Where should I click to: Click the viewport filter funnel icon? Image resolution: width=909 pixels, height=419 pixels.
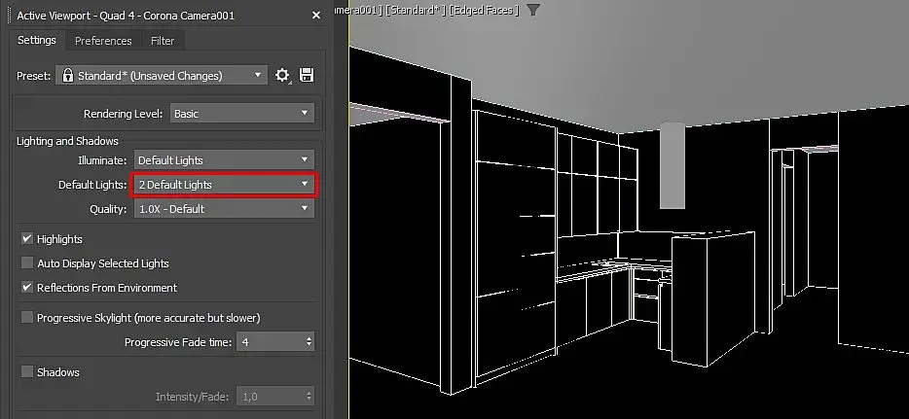click(x=533, y=10)
